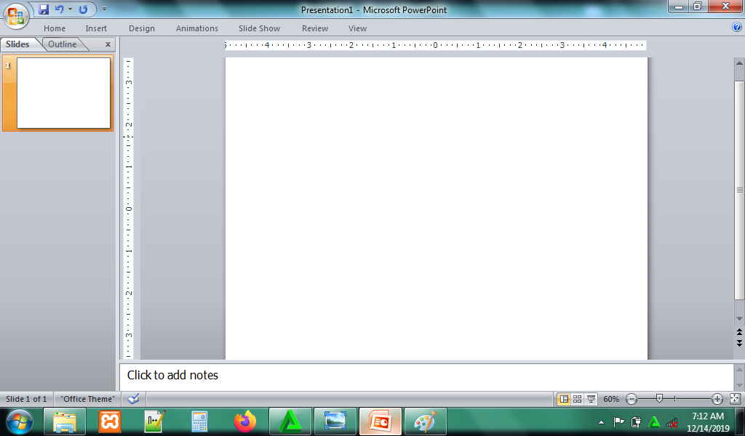The image size is (745, 436).
Task: Select the View ribbon tab
Action: 357,28
